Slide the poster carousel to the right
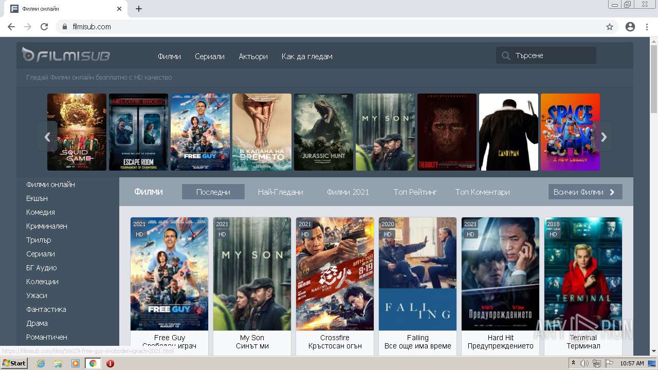 (604, 137)
